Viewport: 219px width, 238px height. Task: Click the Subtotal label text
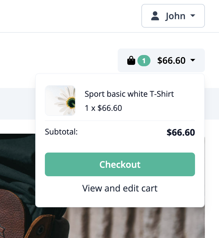click(61, 132)
